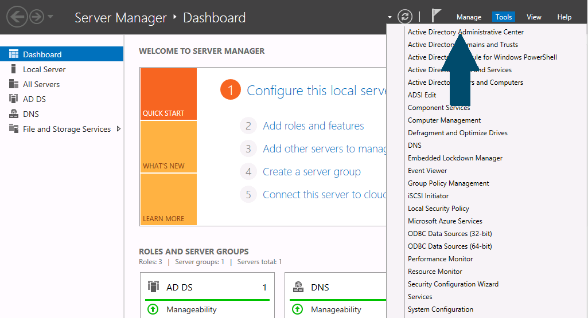Image resolution: width=588 pixels, height=318 pixels.
Task: Open the dropdown arrow beside refresh
Action: click(x=390, y=17)
